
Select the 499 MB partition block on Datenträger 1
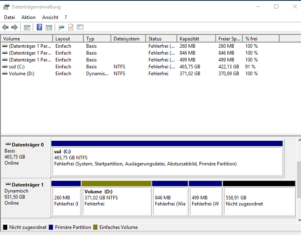tap(205, 198)
